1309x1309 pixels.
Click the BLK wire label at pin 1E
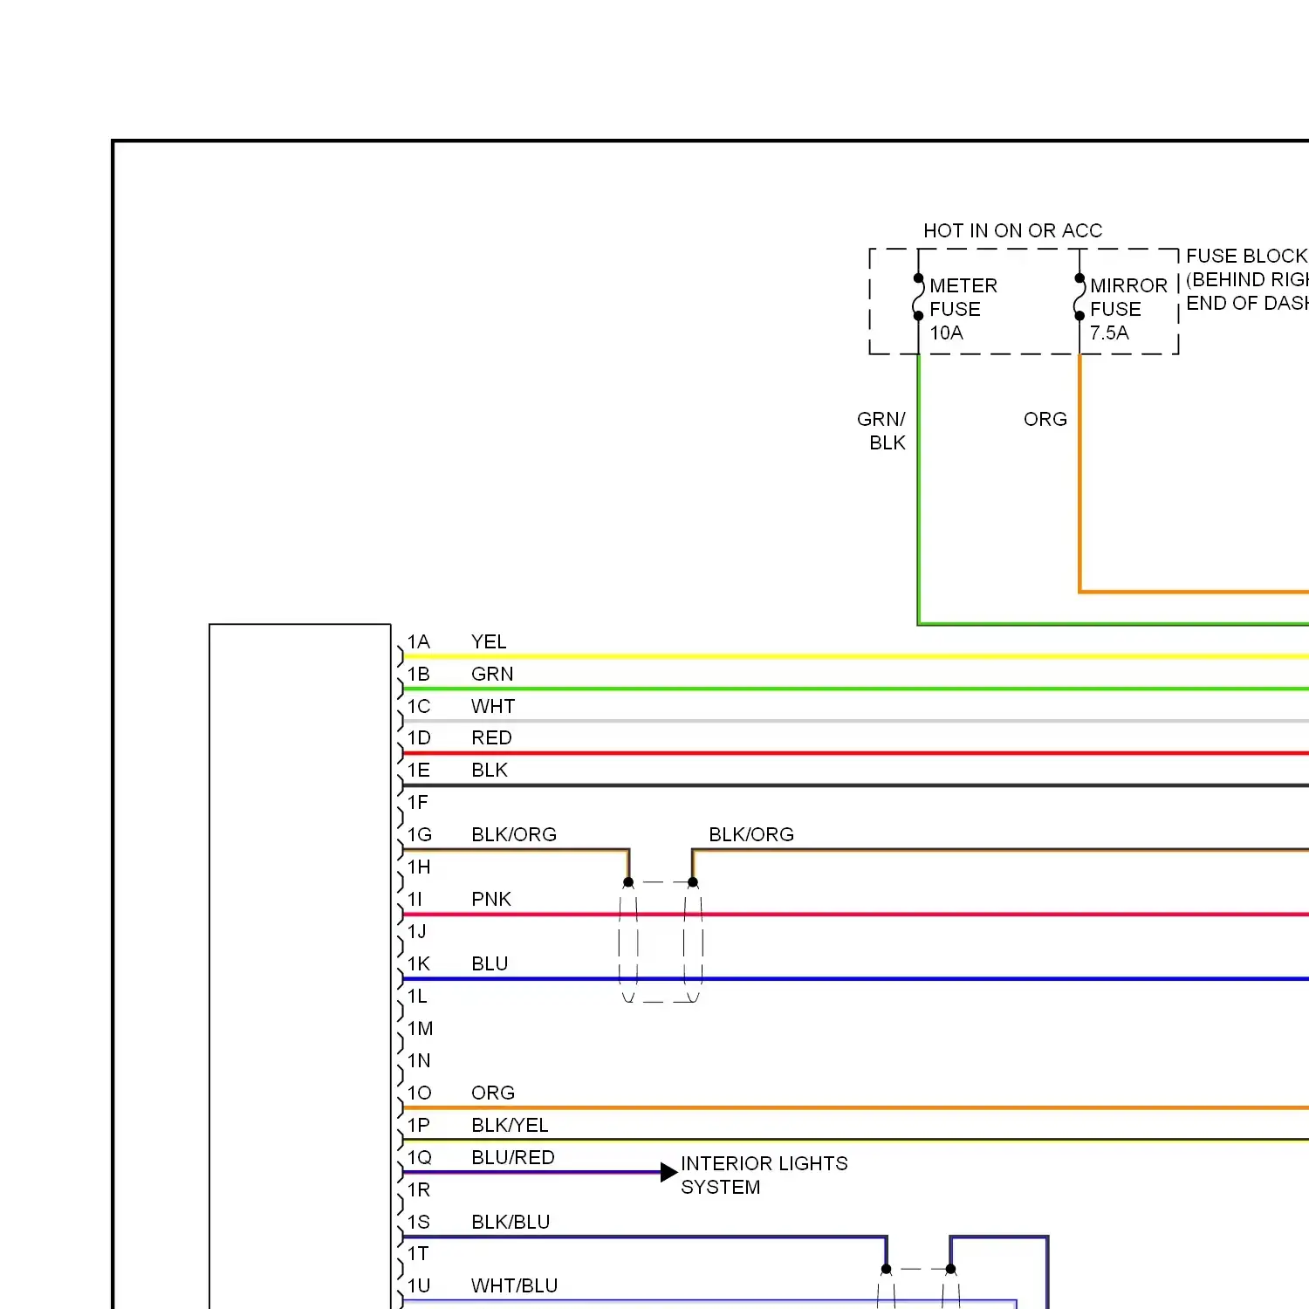(490, 771)
